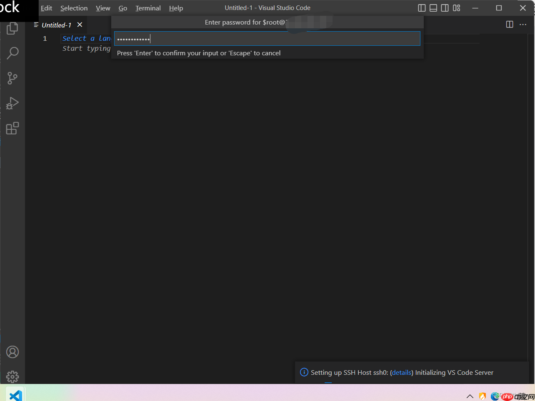Open the Manage gear menu
Screen dimensions: 535x401
click(x=12, y=377)
